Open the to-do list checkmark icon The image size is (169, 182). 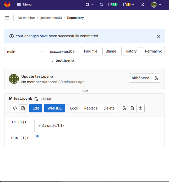point(142,4)
